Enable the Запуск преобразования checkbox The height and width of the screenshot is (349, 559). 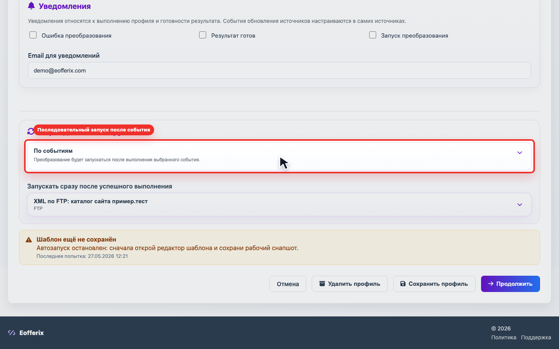tap(373, 35)
